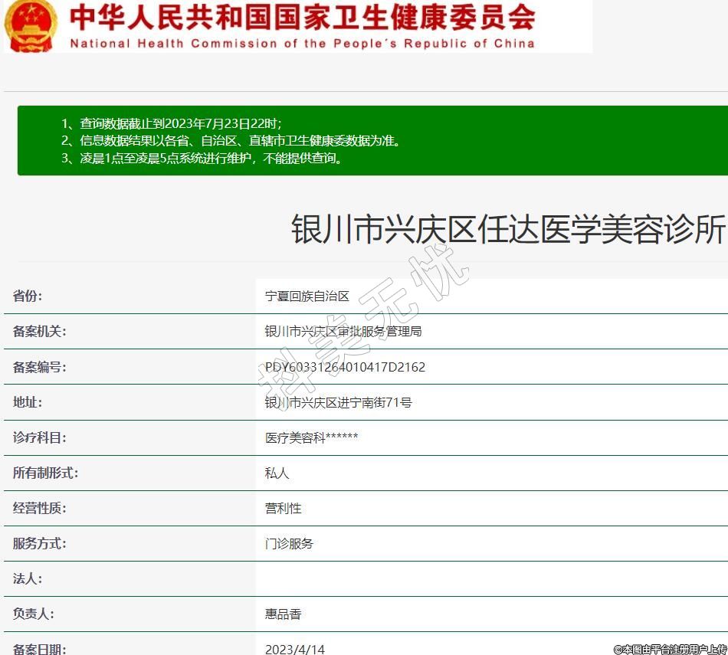Click the 经营性质 value 营利性

[x=284, y=509]
